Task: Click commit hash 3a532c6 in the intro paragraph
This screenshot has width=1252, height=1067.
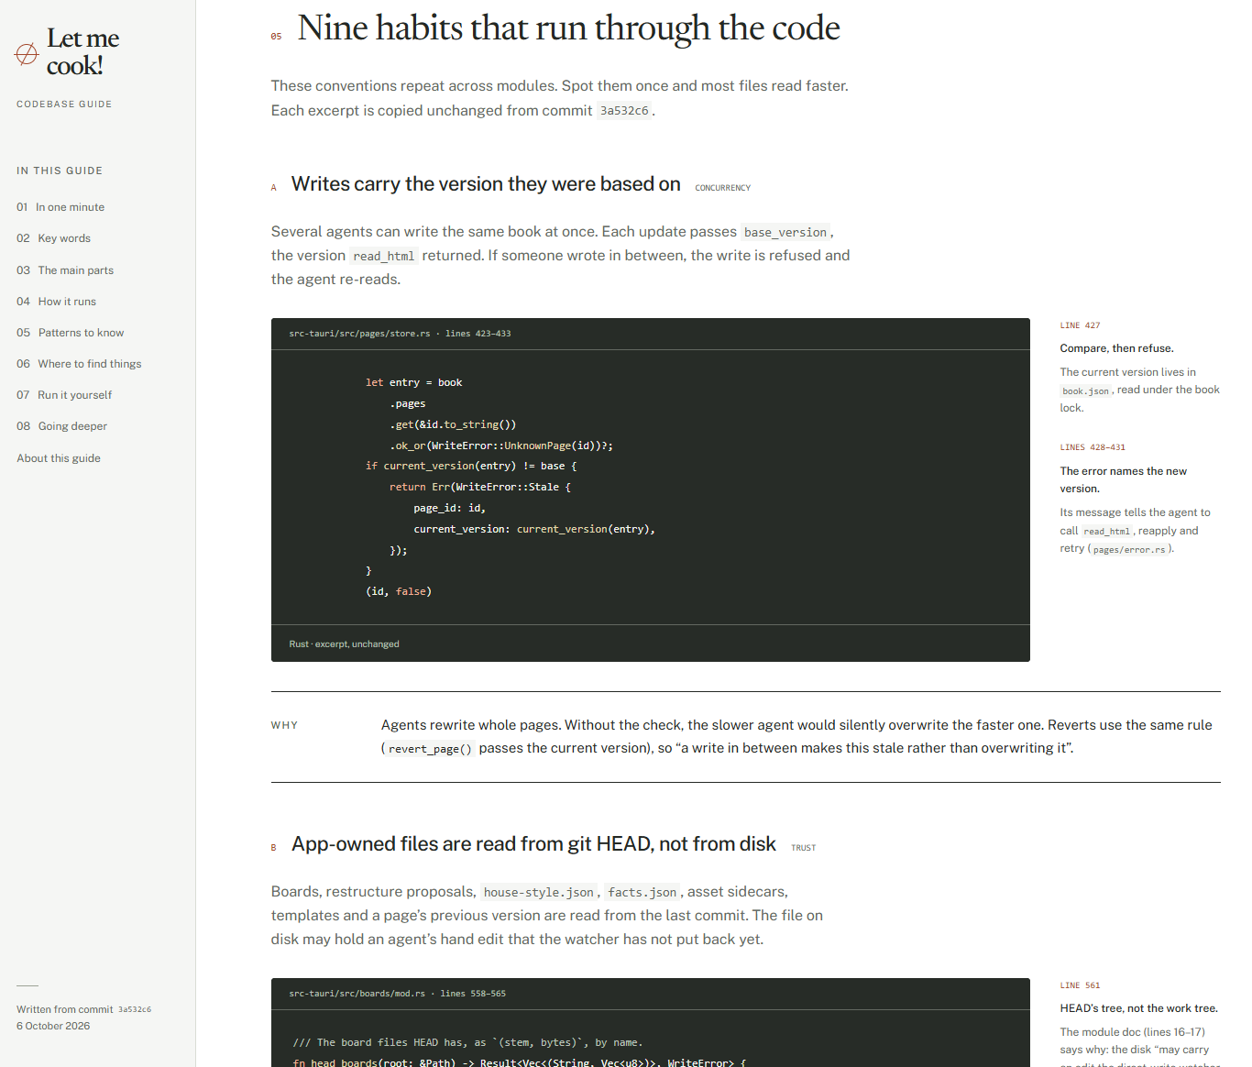Action: click(x=624, y=111)
